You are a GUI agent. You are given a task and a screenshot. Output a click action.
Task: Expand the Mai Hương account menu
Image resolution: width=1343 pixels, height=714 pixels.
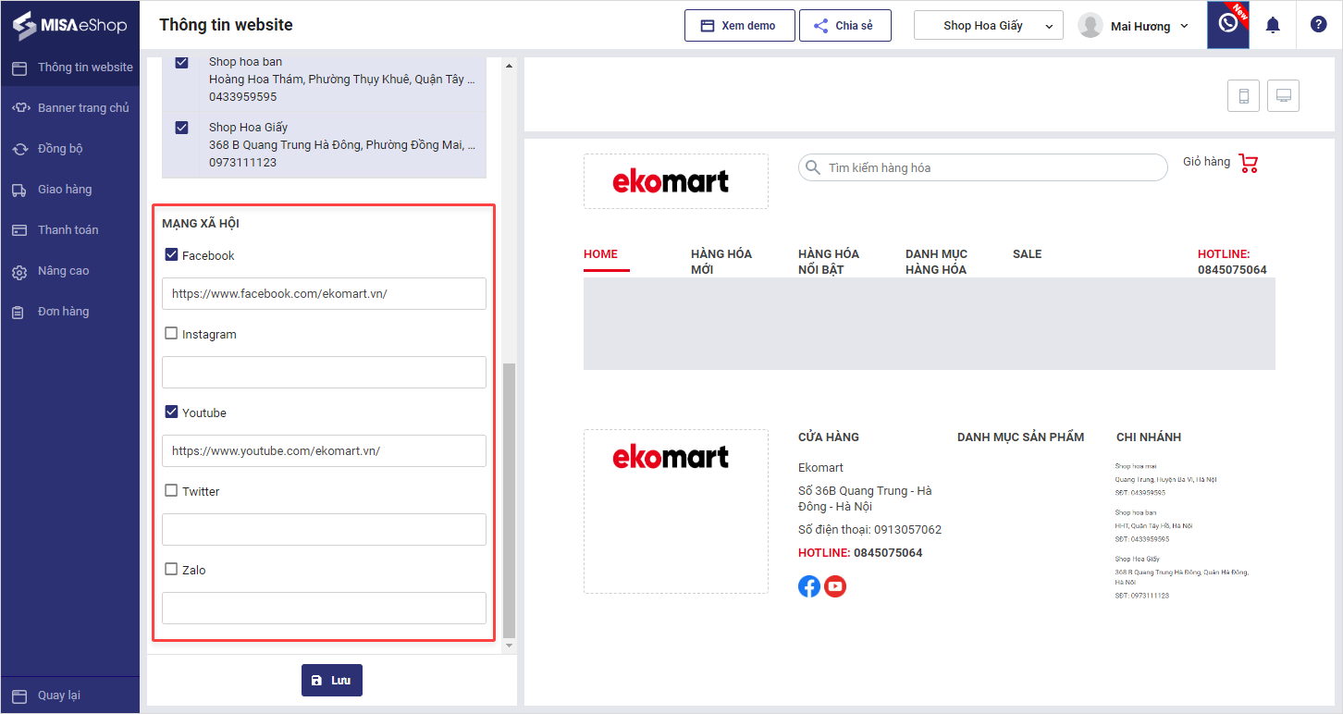(1184, 26)
